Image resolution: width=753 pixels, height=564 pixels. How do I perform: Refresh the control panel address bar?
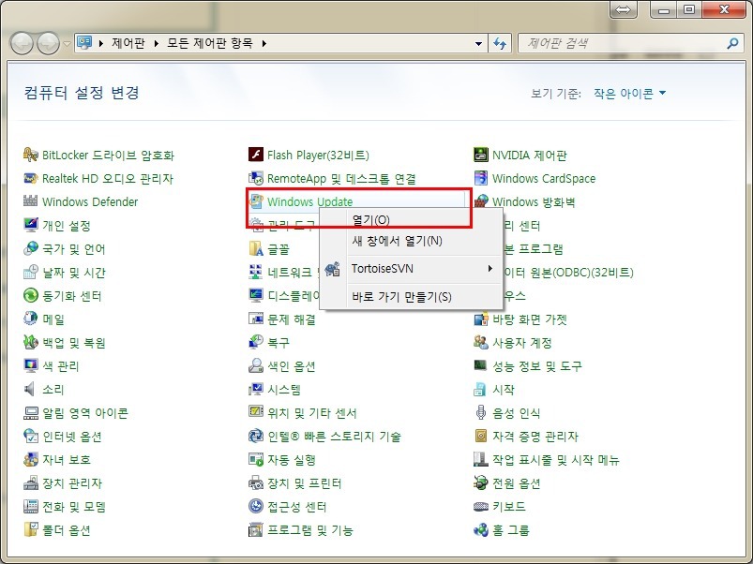pos(500,44)
